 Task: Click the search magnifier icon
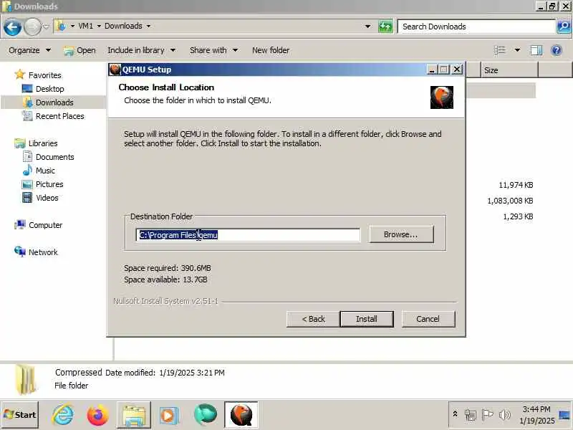pos(564,27)
